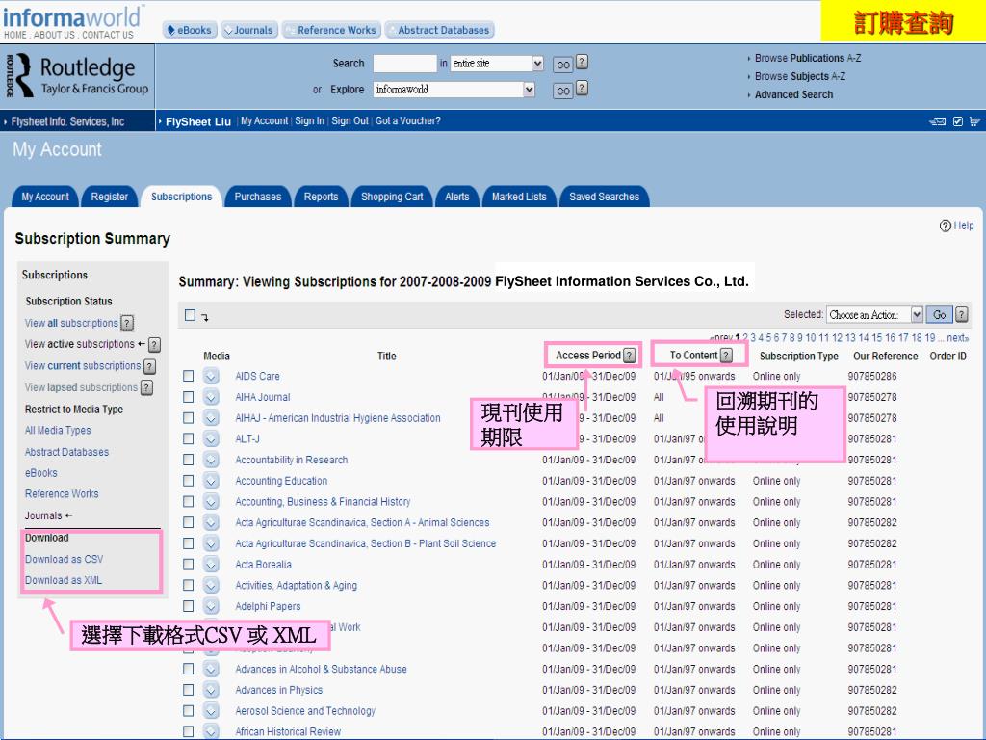Open the Shopping Cart tab
Viewport: 986px width, 740px height.
coord(392,197)
